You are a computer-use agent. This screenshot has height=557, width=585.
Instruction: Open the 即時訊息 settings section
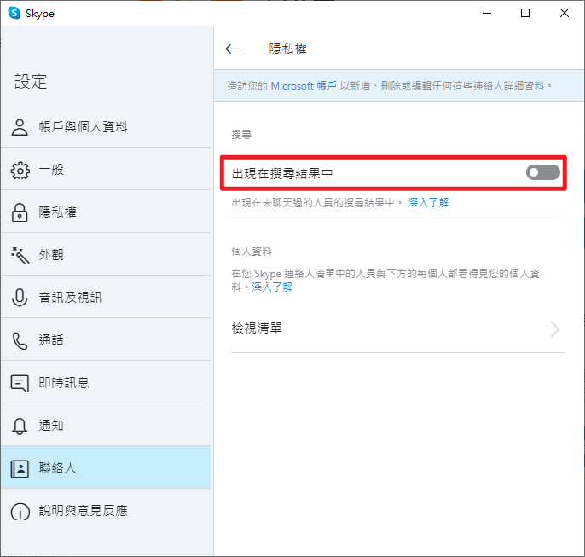click(106, 383)
